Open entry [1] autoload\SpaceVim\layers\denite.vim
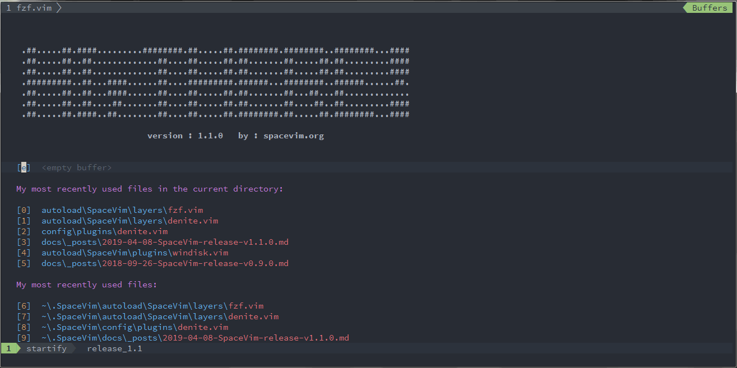 pos(117,221)
